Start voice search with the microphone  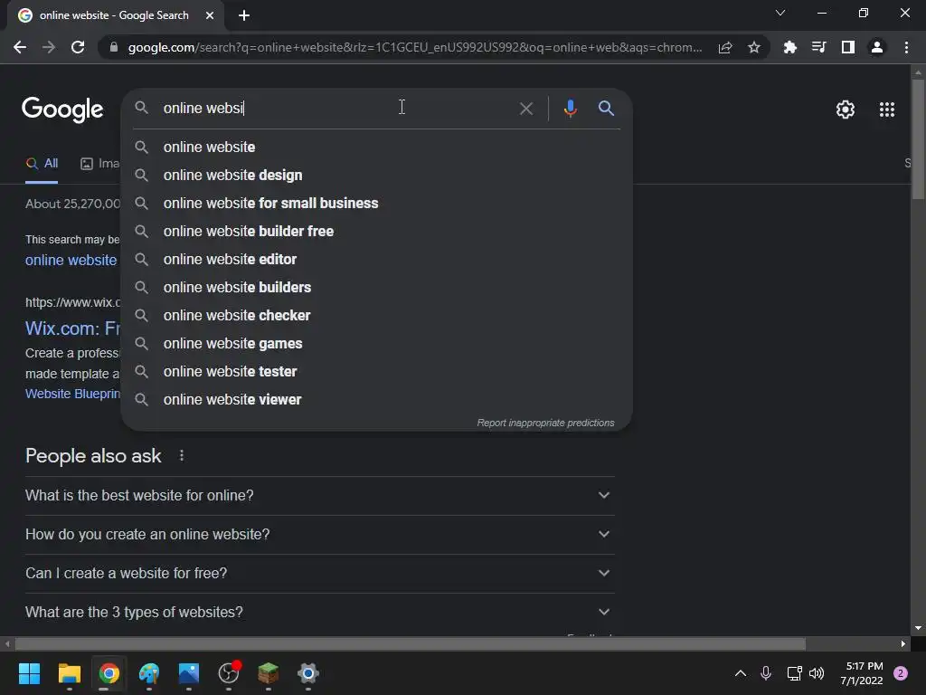click(x=570, y=109)
